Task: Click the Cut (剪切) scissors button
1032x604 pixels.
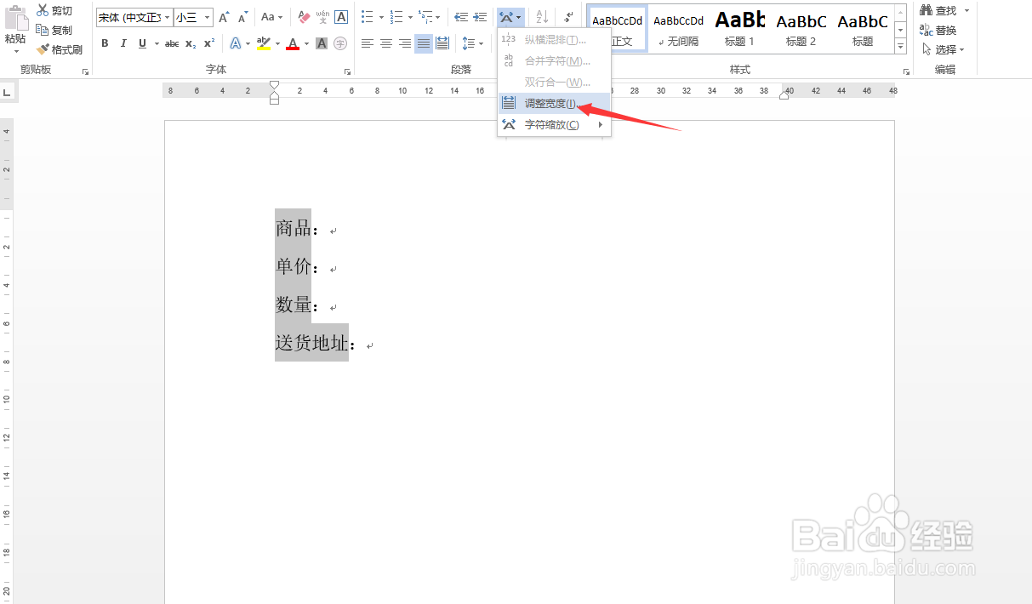Action: pos(54,11)
